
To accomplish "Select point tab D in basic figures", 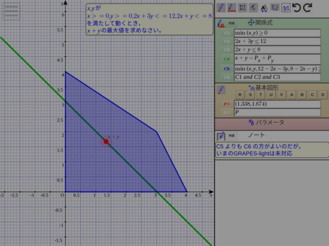I will pos(323,95).
